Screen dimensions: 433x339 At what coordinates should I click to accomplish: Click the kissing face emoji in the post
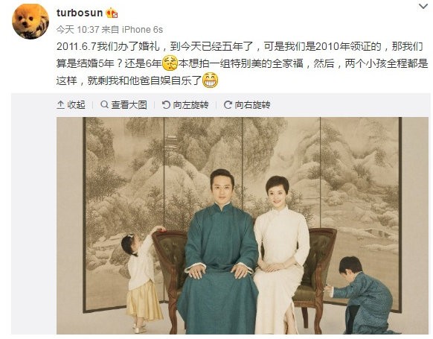(x=170, y=63)
